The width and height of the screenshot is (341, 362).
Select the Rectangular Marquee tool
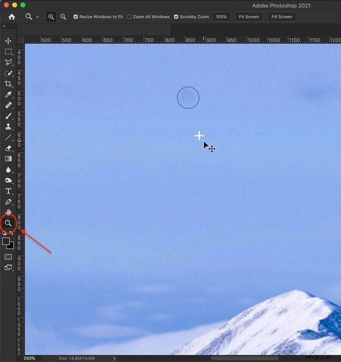(8, 52)
